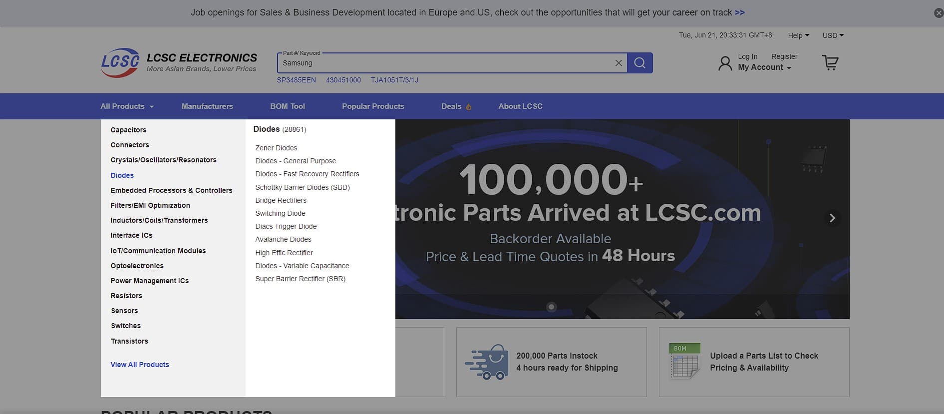This screenshot has height=414, width=944.
Task: Open the Manufacturers menu item
Action: (x=207, y=106)
